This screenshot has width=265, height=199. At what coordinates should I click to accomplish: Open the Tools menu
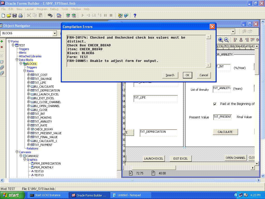pyautogui.click(x=65, y=9)
